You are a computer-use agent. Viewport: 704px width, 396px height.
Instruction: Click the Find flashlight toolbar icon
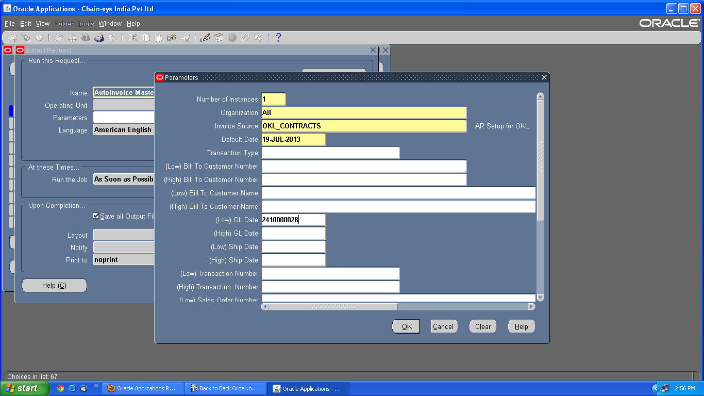click(x=26, y=38)
